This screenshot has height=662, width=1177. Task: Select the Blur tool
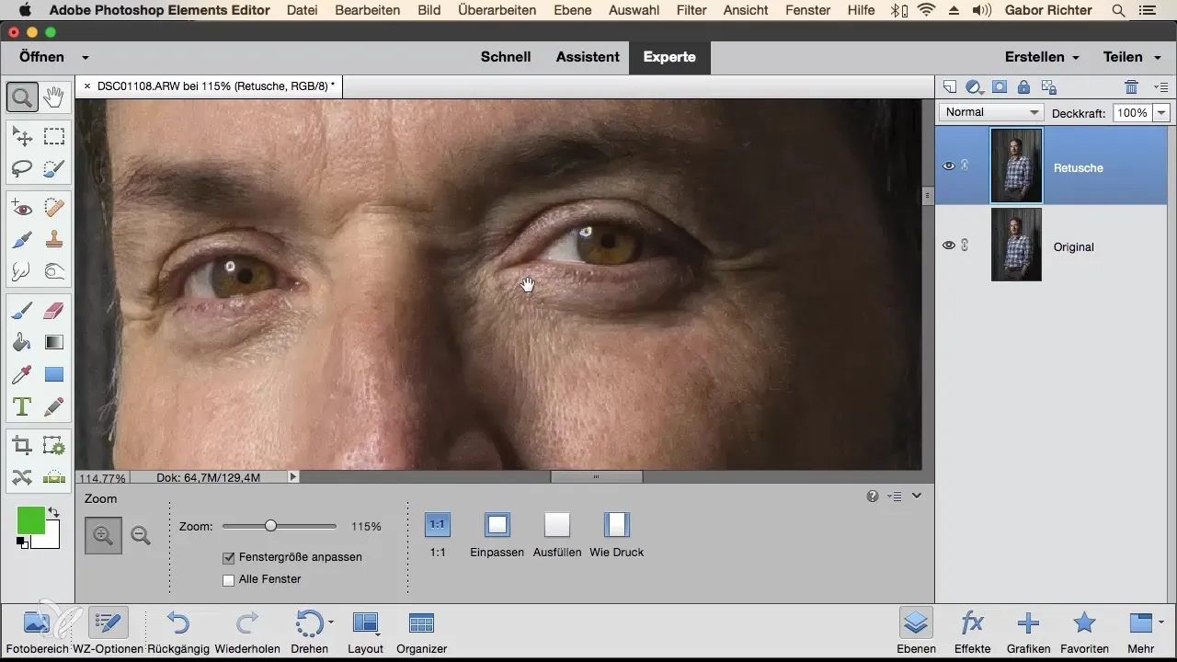pos(22,271)
